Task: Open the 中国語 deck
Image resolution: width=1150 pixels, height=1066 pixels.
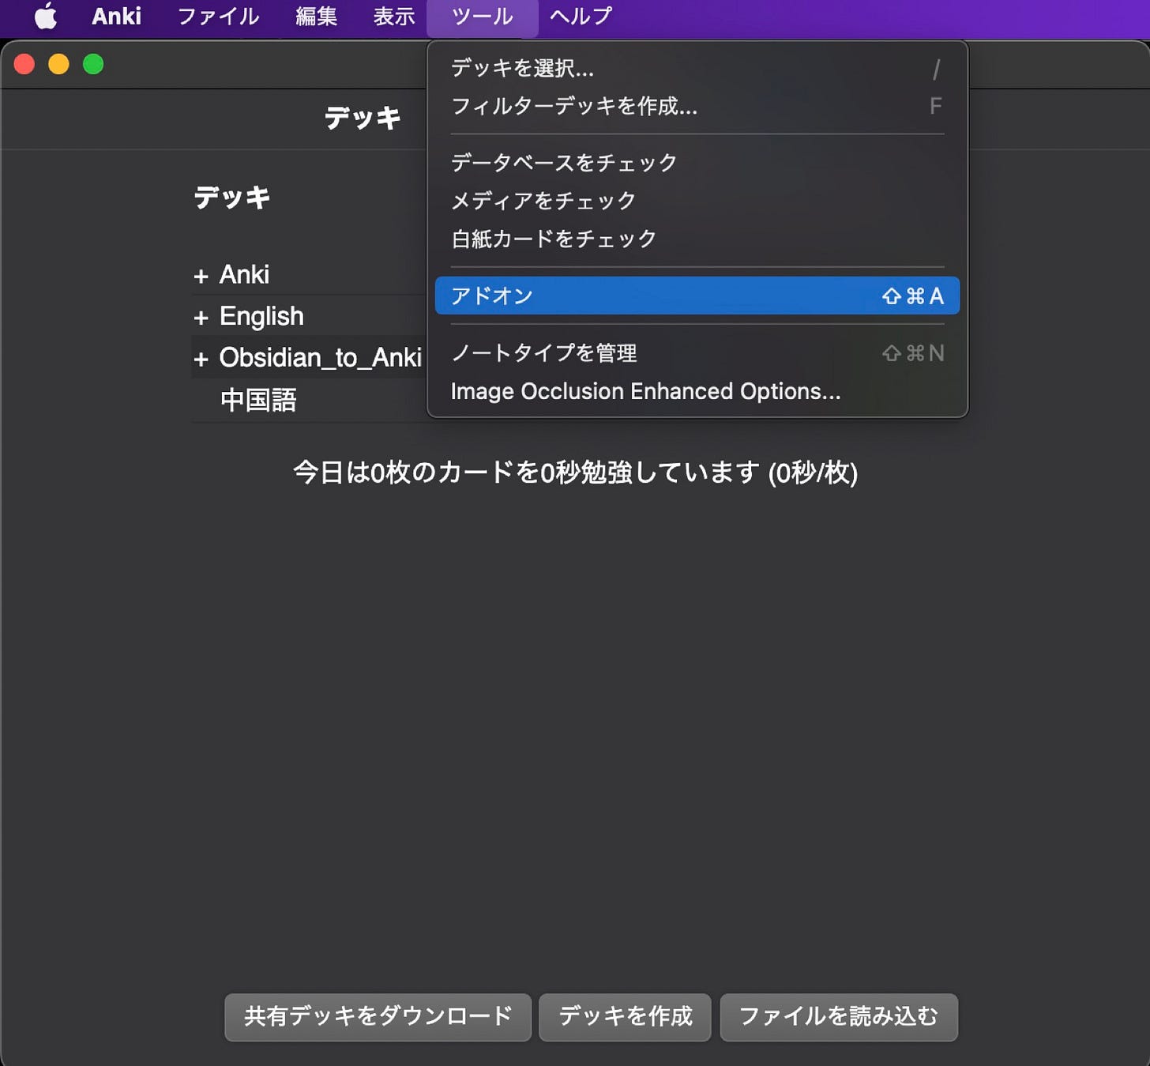Action: tap(258, 400)
